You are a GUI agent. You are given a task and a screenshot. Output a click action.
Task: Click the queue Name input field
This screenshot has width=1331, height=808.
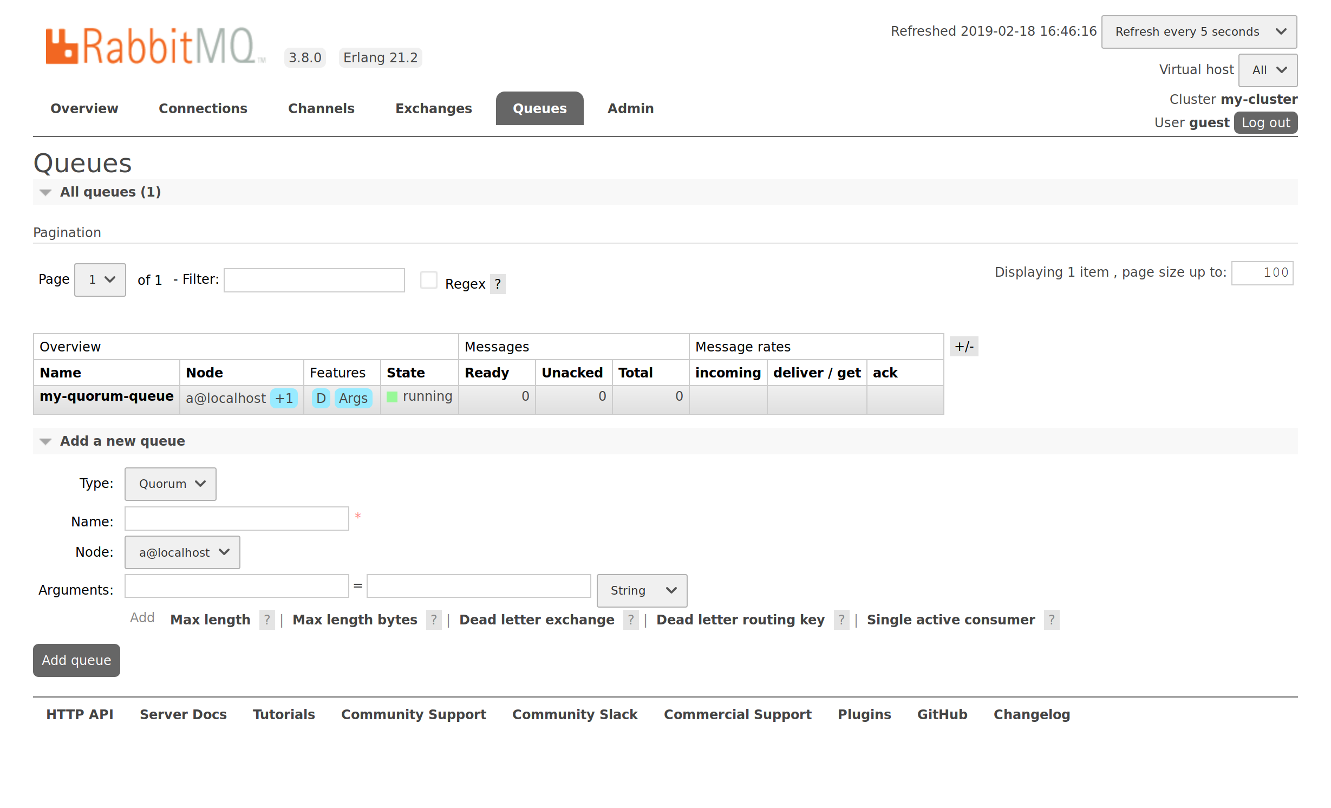[237, 519]
